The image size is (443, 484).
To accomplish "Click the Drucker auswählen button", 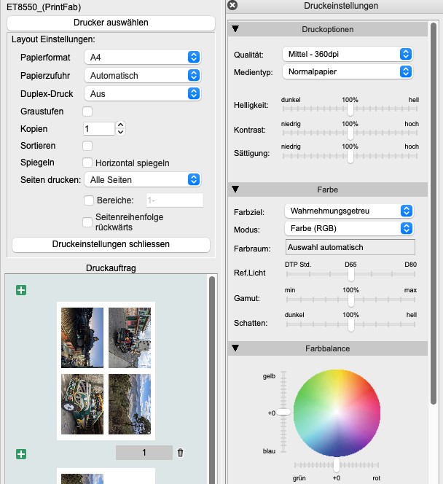I will tap(111, 23).
